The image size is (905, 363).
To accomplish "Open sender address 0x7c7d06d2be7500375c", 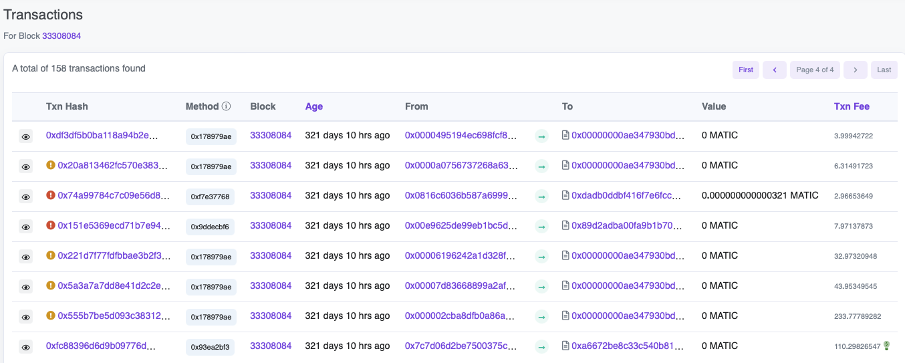I will [461, 346].
